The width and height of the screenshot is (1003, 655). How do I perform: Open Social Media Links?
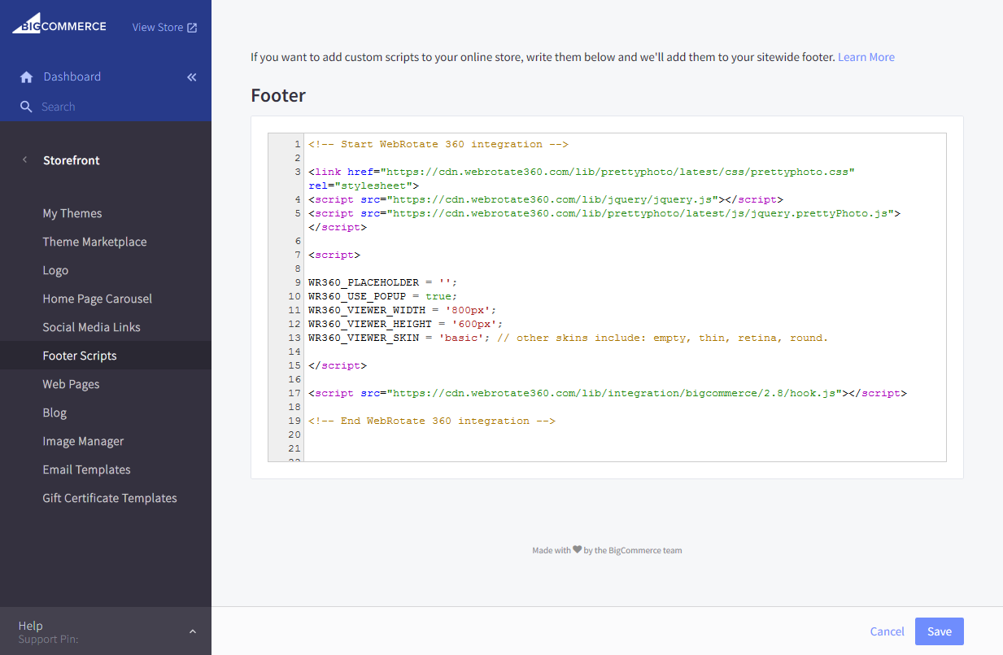(x=92, y=327)
